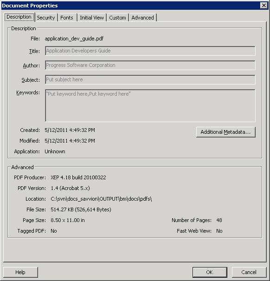The width and height of the screenshot is (270, 281).
Task: Click the file name application_dev_guide.pdf
Action: pos(74,39)
